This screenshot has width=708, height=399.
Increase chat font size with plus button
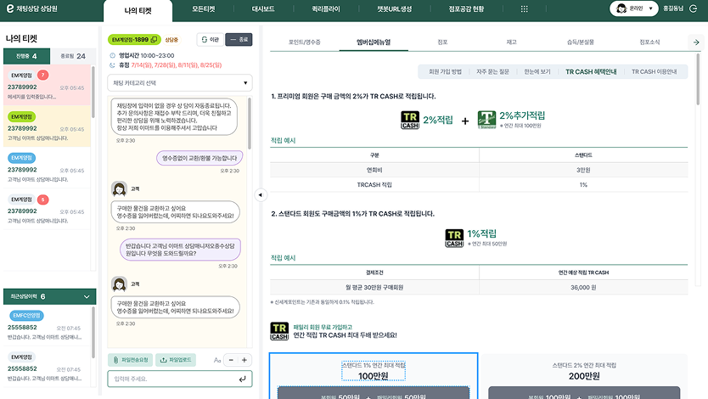pos(244,360)
